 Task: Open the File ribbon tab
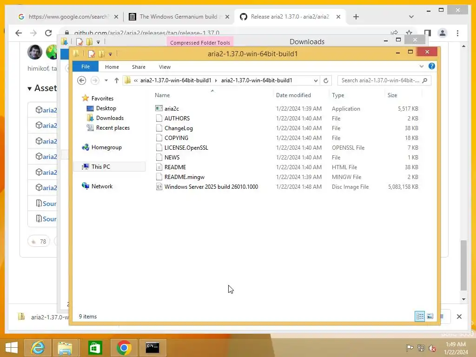tap(86, 66)
